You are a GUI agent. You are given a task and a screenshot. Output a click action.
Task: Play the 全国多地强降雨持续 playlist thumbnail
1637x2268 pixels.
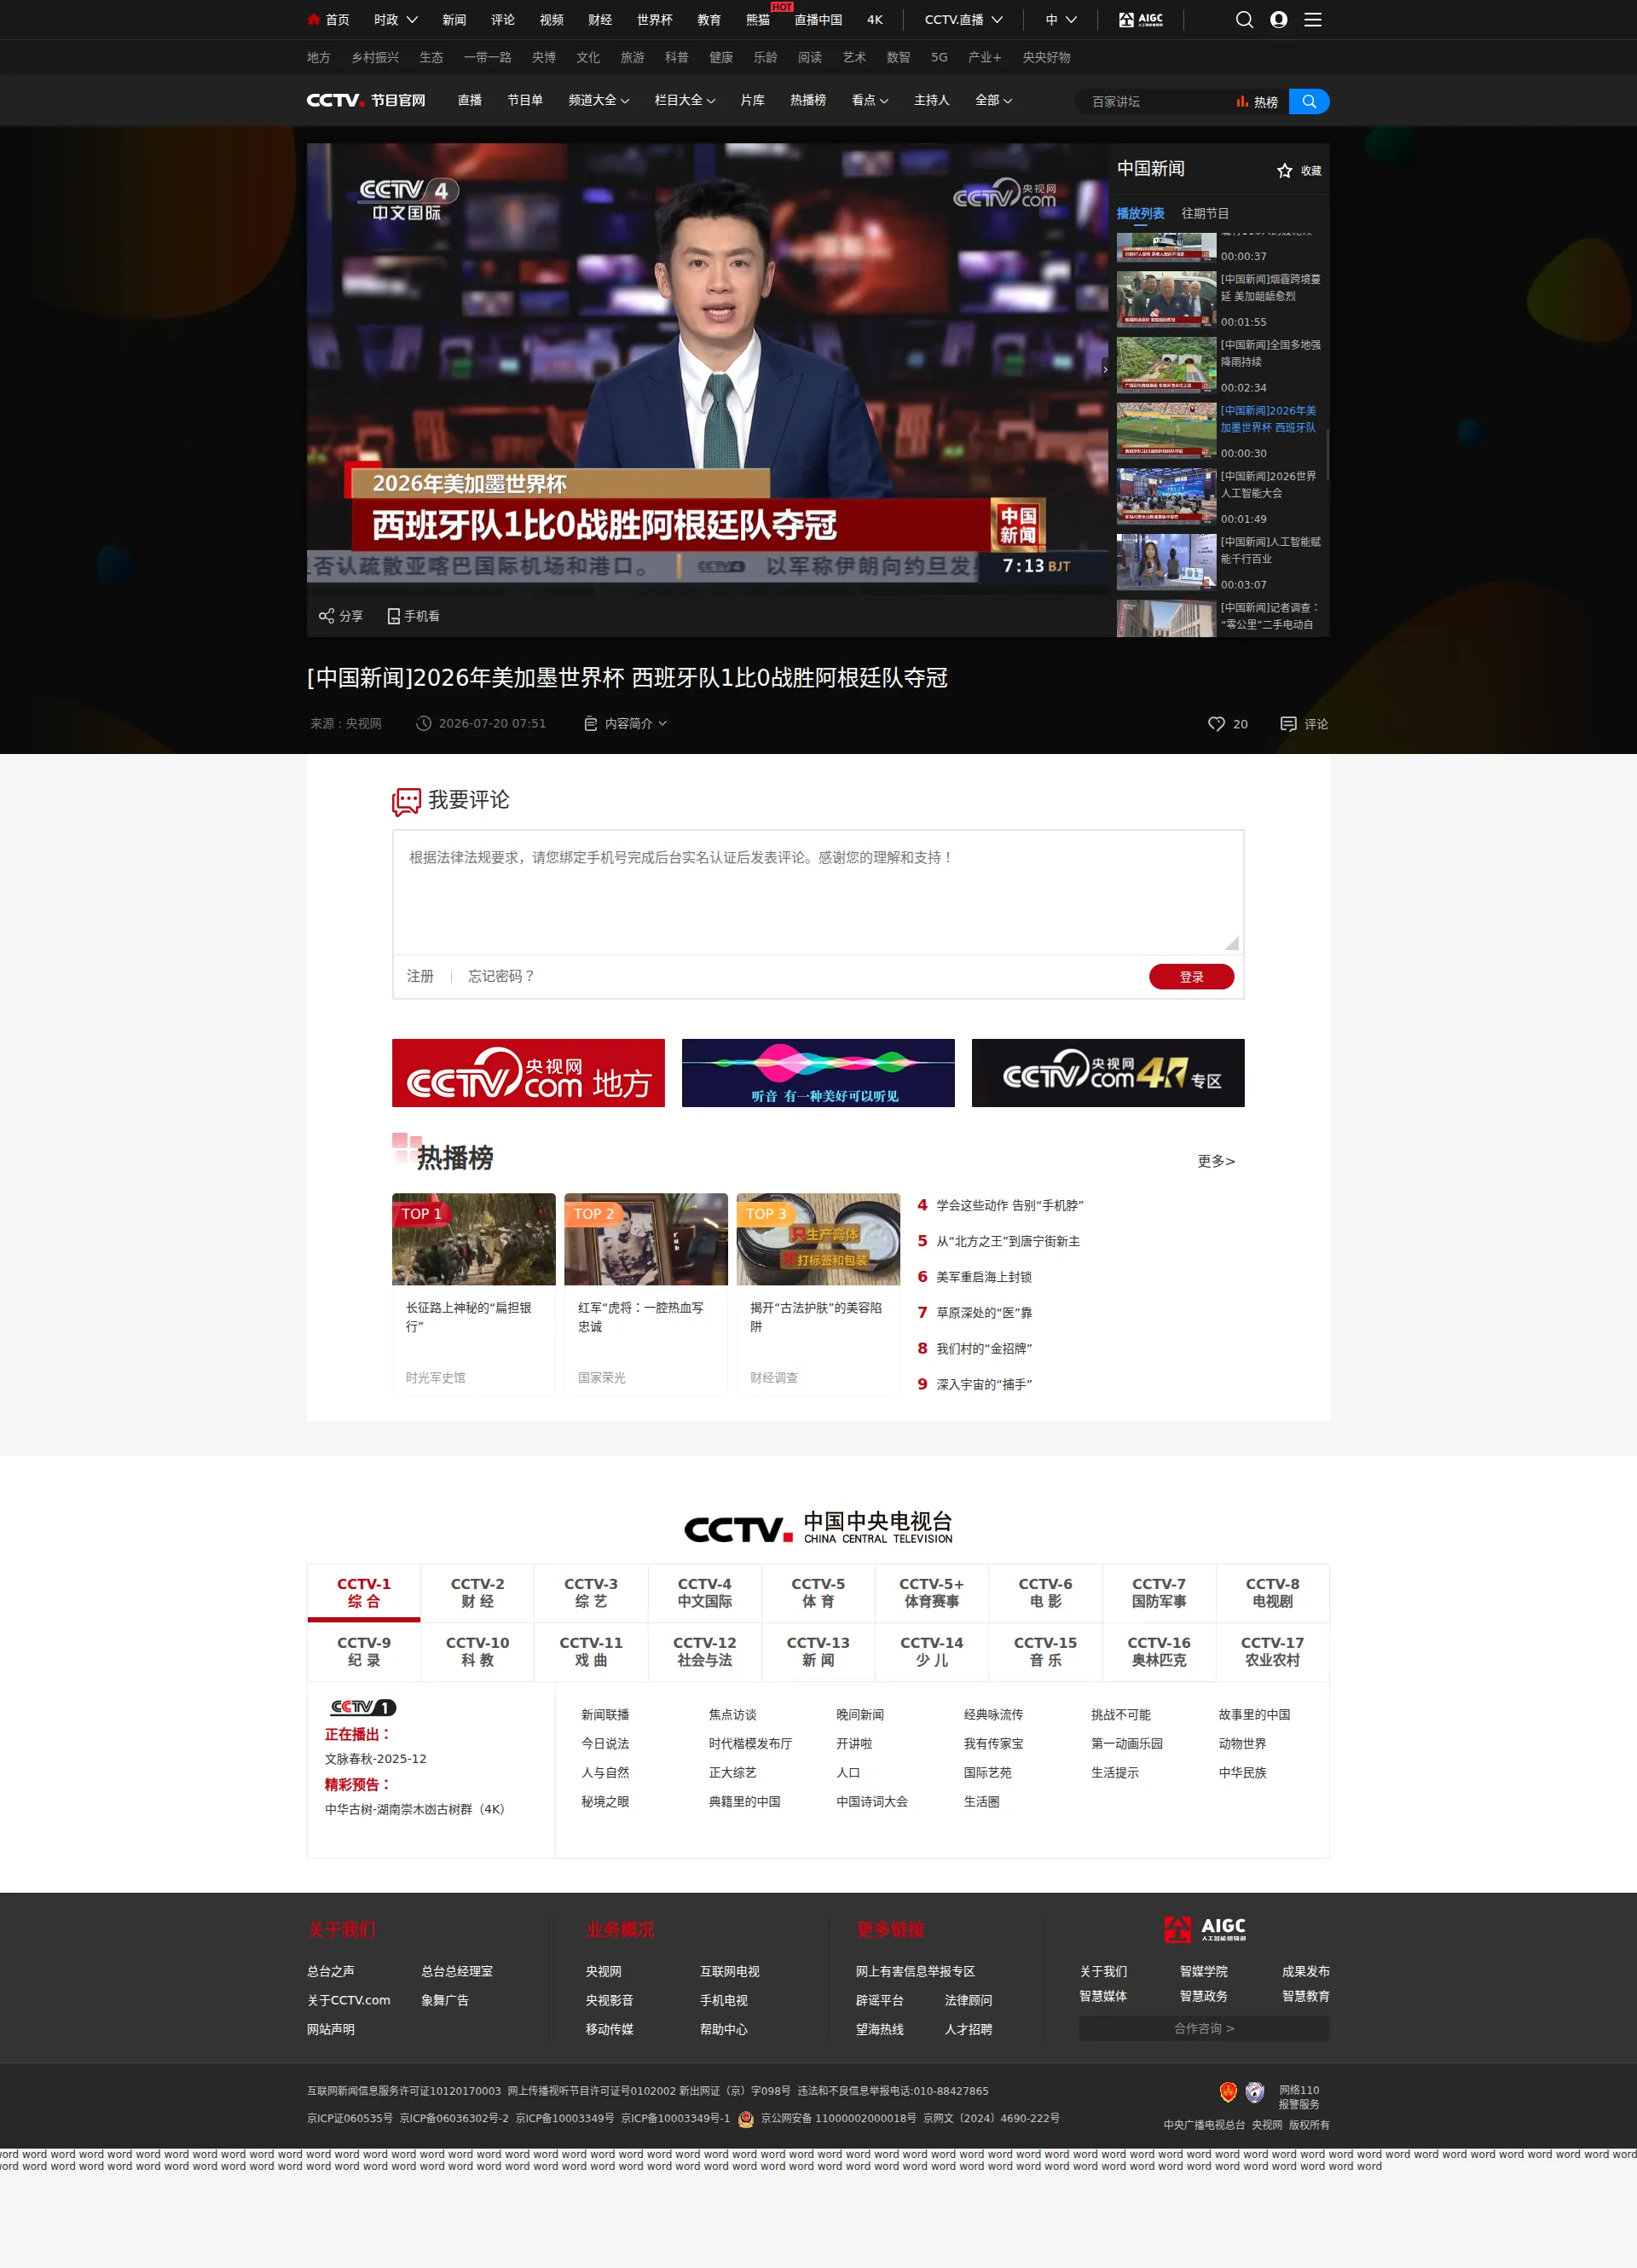1166,365
